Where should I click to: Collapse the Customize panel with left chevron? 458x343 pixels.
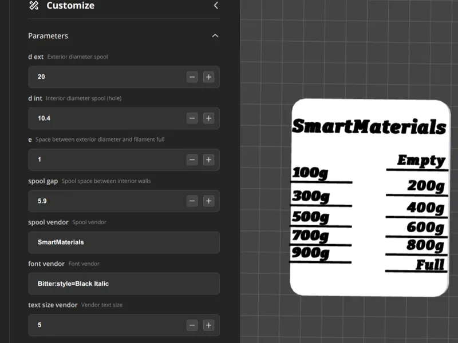[216, 6]
